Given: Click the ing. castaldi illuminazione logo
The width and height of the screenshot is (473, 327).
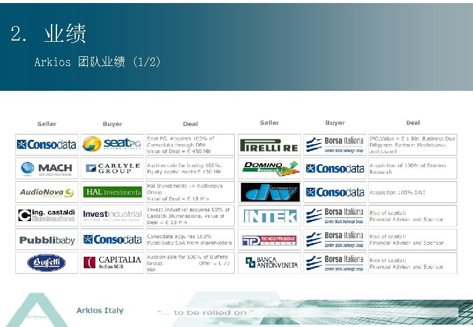Looking at the screenshot, I should (x=47, y=216).
